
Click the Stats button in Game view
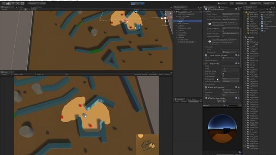click(160, 74)
